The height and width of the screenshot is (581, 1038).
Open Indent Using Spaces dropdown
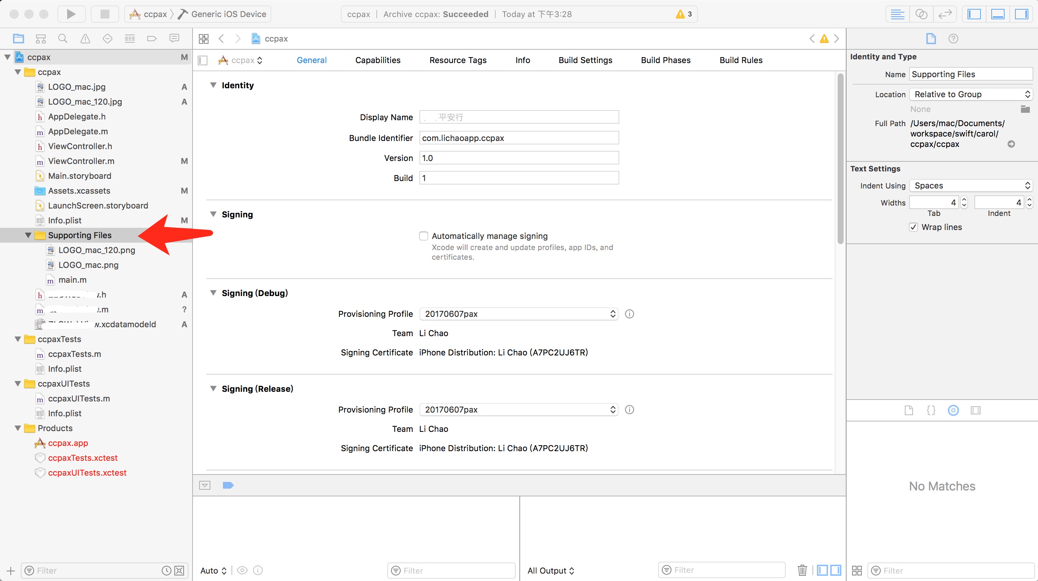click(971, 186)
